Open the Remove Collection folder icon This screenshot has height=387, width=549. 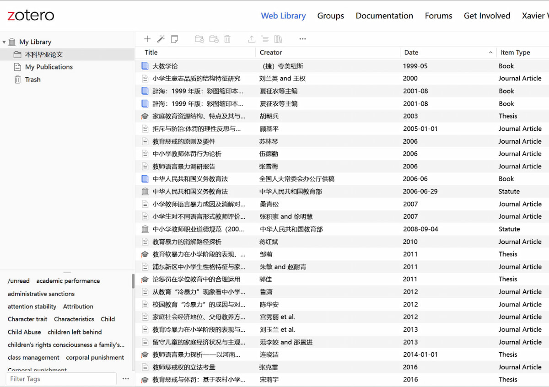coord(214,39)
